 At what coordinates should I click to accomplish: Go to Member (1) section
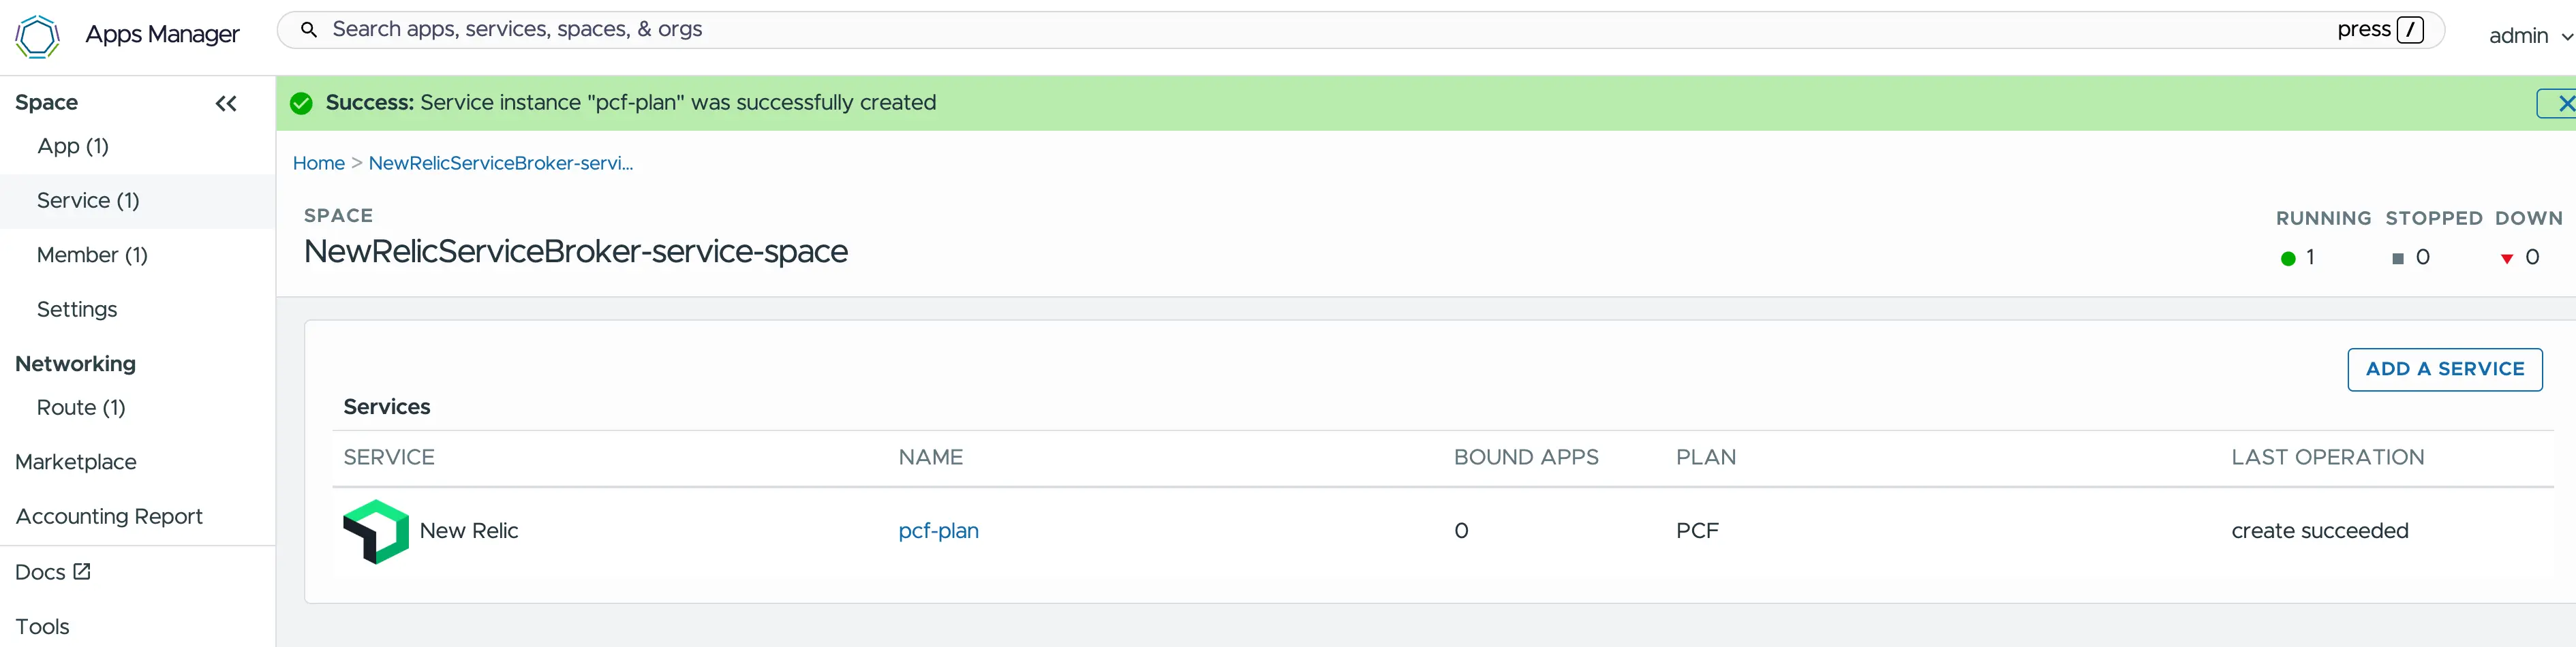[92, 255]
